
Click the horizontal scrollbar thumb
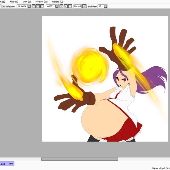tap(80, 159)
